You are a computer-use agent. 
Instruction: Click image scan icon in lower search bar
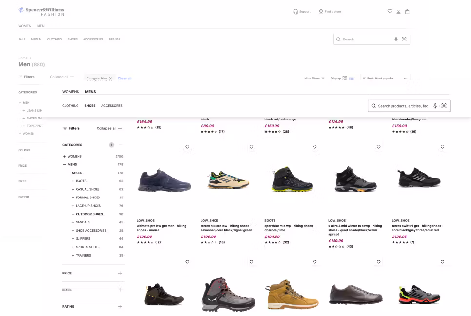pyautogui.click(x=444, y=106)
